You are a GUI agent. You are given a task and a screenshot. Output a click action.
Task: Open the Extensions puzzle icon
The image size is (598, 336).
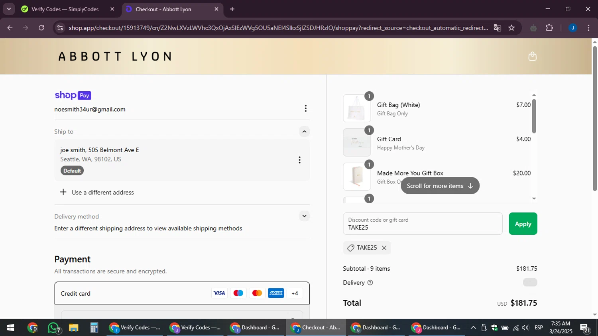click(x=549, y=28)
